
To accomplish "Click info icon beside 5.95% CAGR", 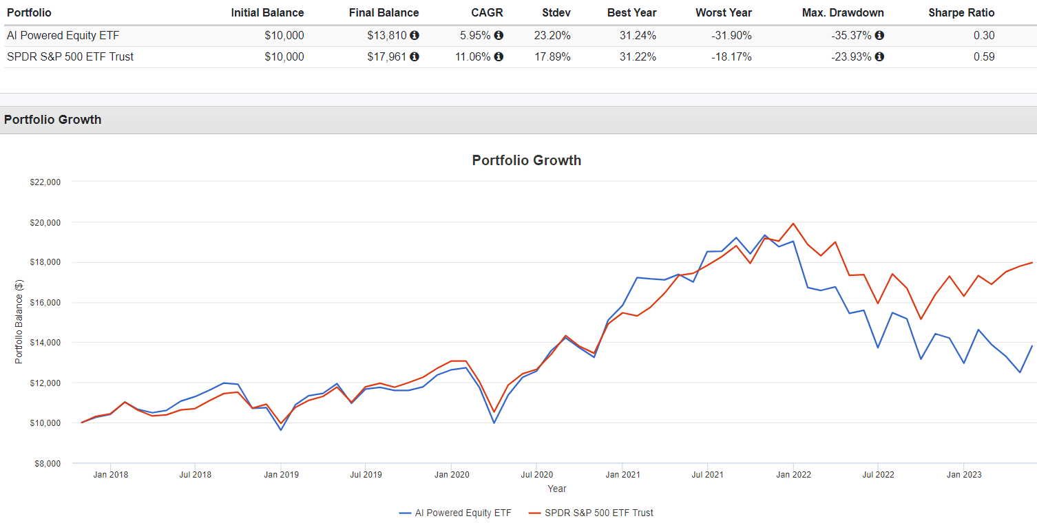I will 499,36.
